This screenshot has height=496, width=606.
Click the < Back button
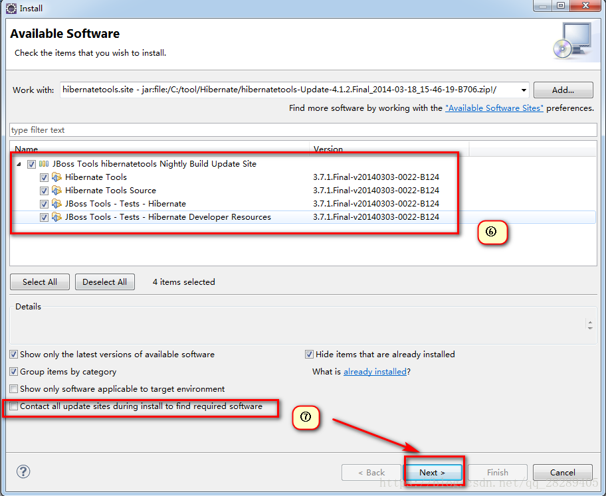coord(371,473)
